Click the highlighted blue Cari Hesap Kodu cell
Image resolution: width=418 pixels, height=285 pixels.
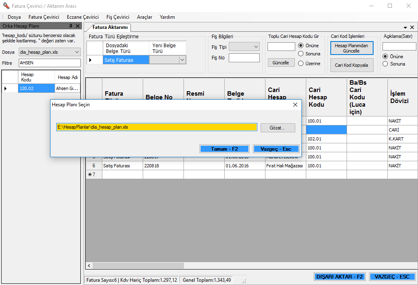coord(326,130)
